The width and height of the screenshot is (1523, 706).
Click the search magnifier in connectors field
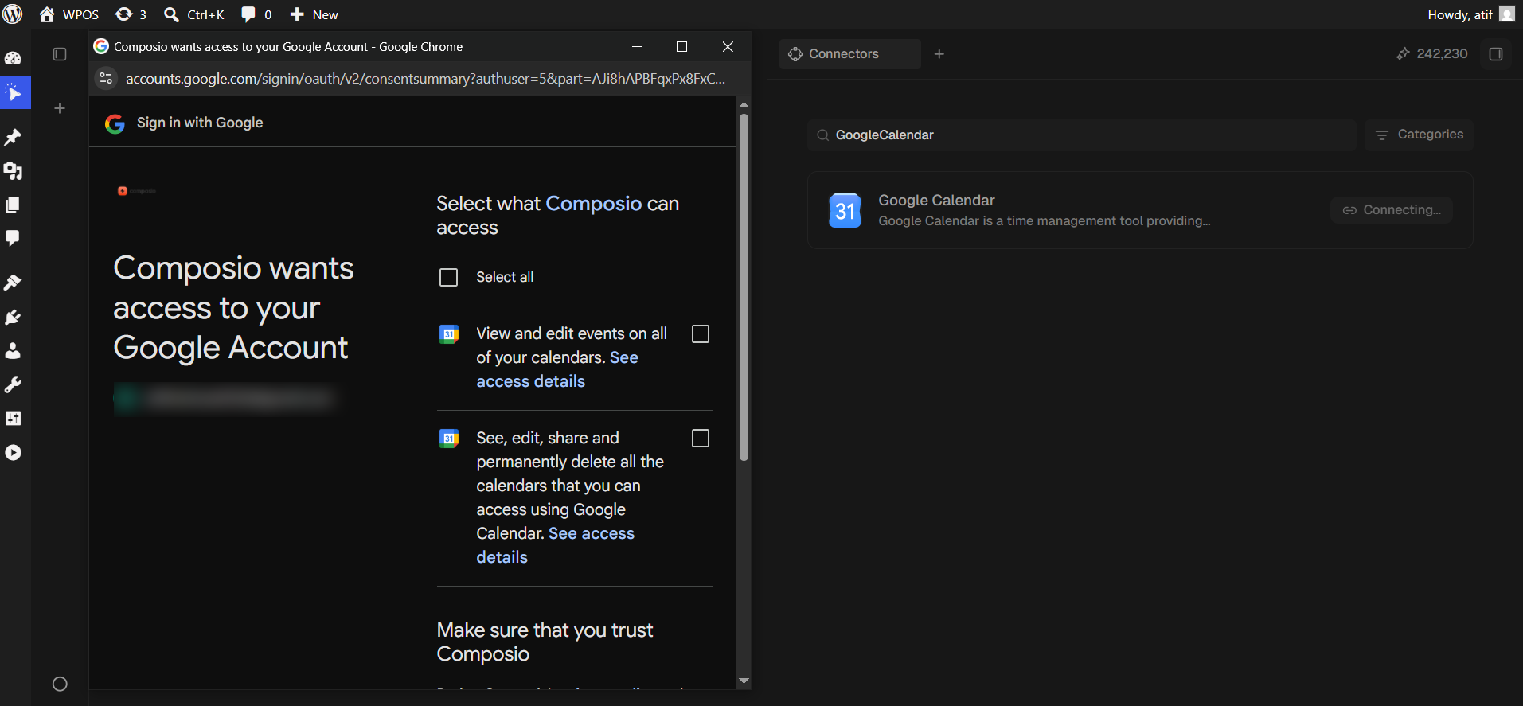(823, 135)
